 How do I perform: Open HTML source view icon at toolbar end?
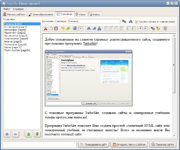tap(165, 28)
